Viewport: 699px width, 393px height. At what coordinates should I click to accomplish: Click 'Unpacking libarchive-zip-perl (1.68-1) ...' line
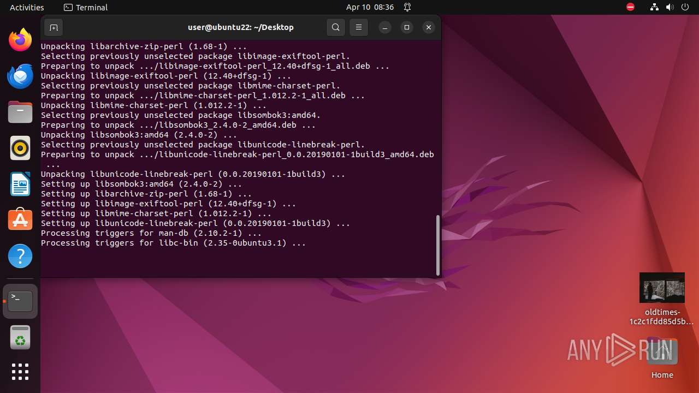tap(144, 46)
